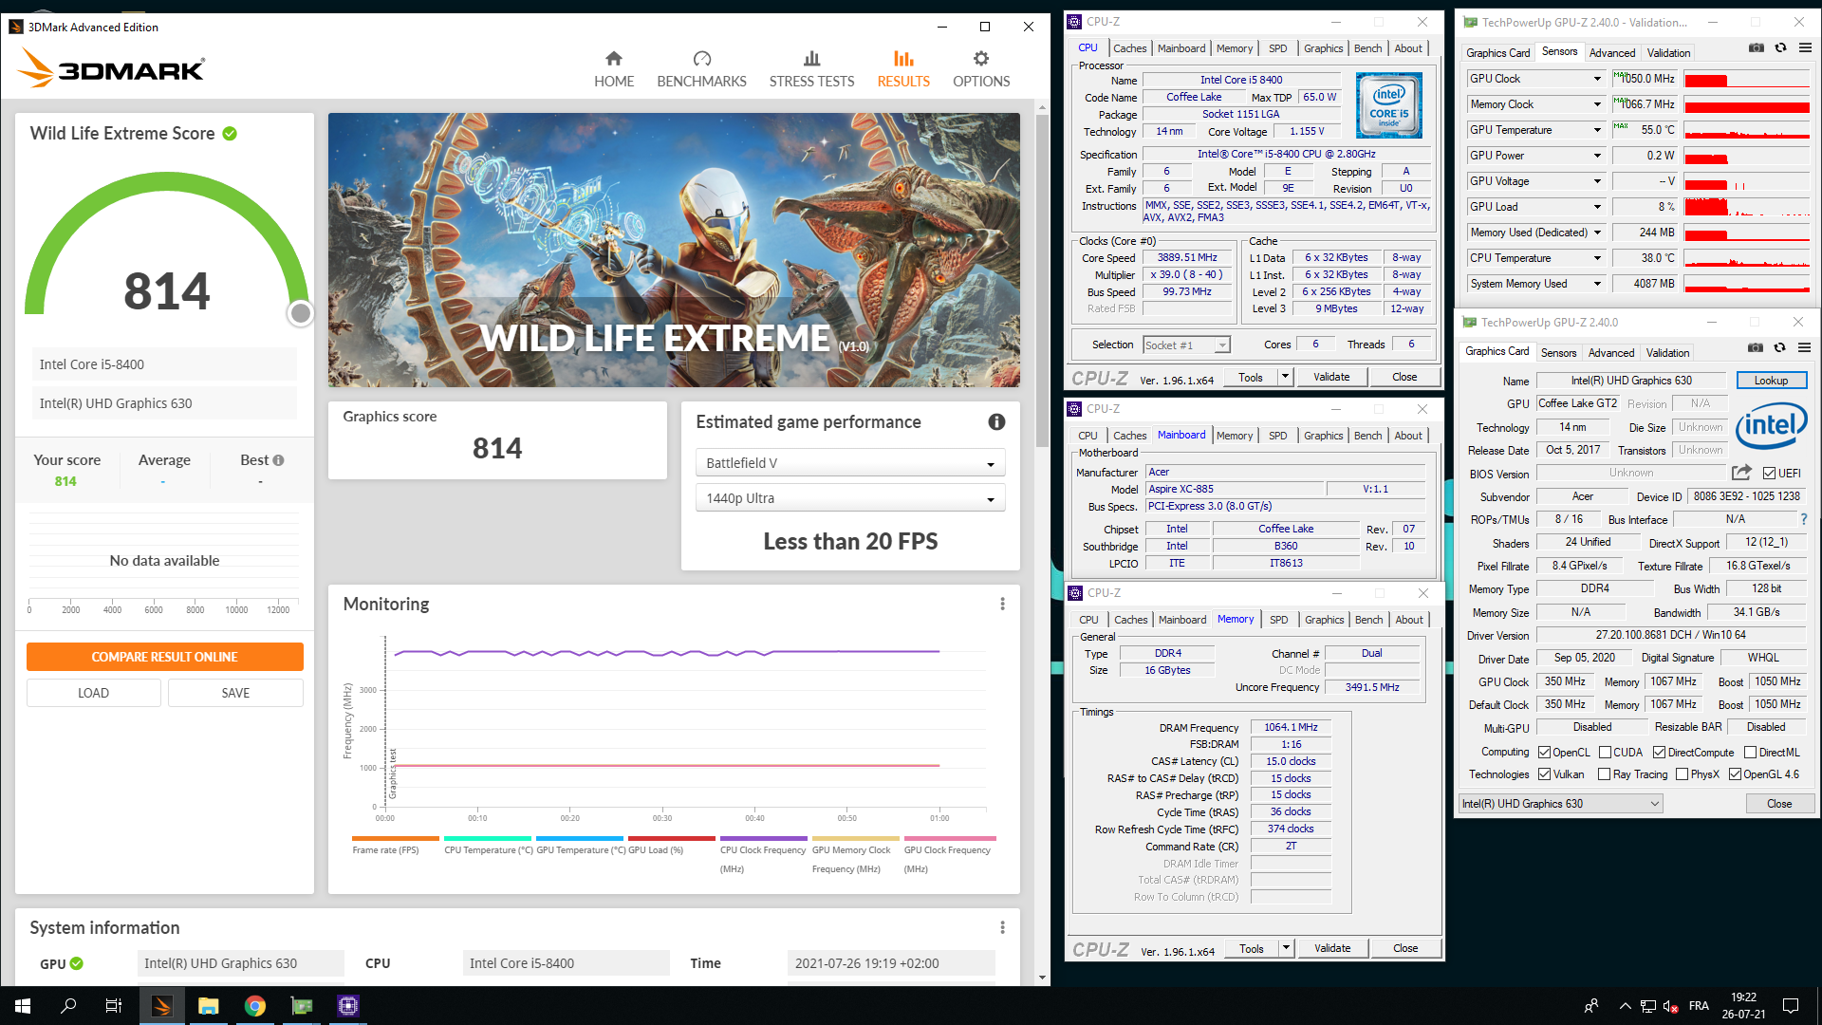Image resolution: width=1822 pixels, height=1025 pixels.
Task: Launch Chrome from the taskbar
Action: click(x=255, y=1006)
